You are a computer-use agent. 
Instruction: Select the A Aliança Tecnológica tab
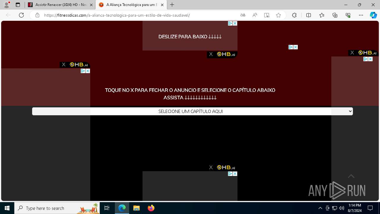click(x=131, y=5)
